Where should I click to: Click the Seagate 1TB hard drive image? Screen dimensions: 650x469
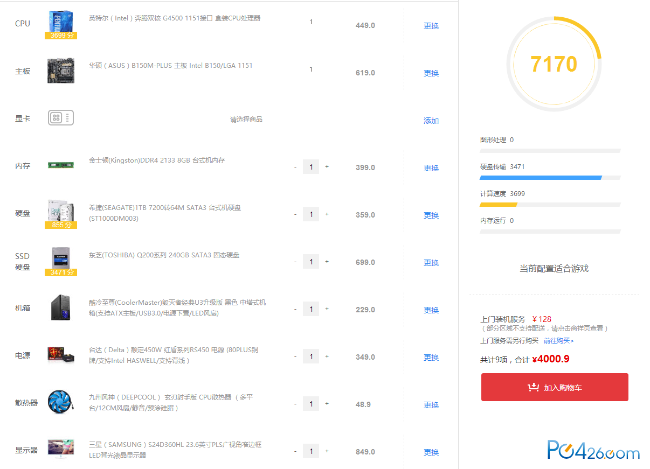pyautogui.click(x=61, y=211)
